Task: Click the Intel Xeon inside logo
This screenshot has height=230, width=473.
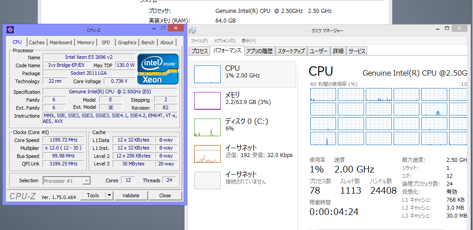Action: pyautogui.click(x=158, y=69)
